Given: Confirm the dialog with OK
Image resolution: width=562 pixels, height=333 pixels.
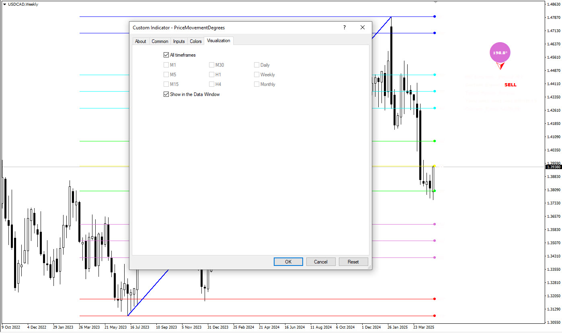Looking at the screenshot, I should (288, 261).
